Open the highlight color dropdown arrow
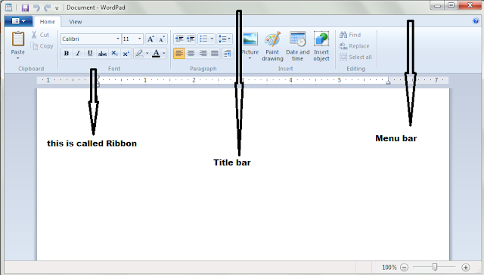This screenshot has width=484, height=275. pos(147,54)
